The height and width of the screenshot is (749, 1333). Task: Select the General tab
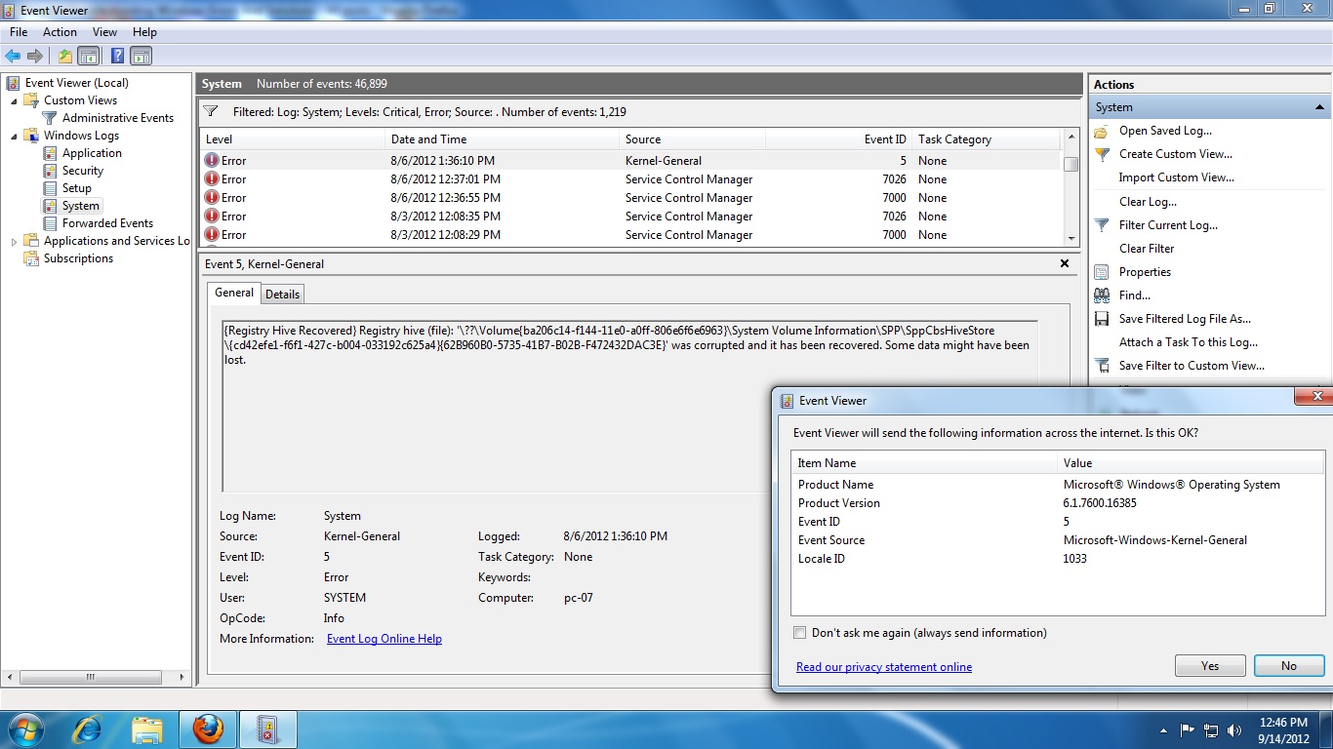point(234,293)
